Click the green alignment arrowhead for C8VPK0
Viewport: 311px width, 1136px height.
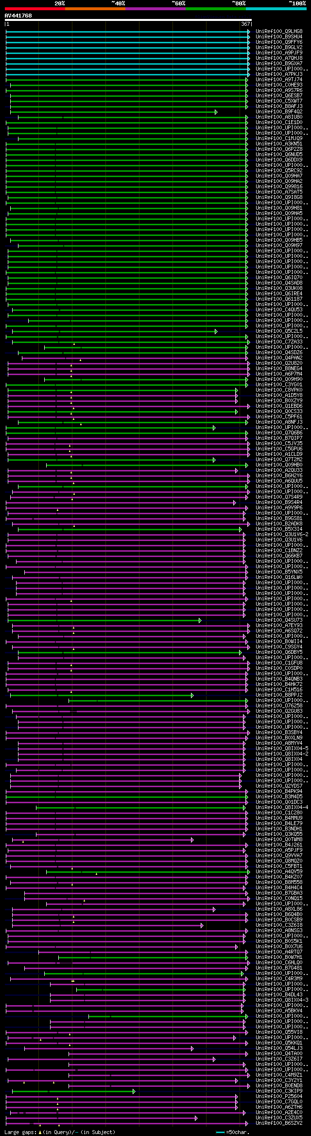[x=237, y=390]
